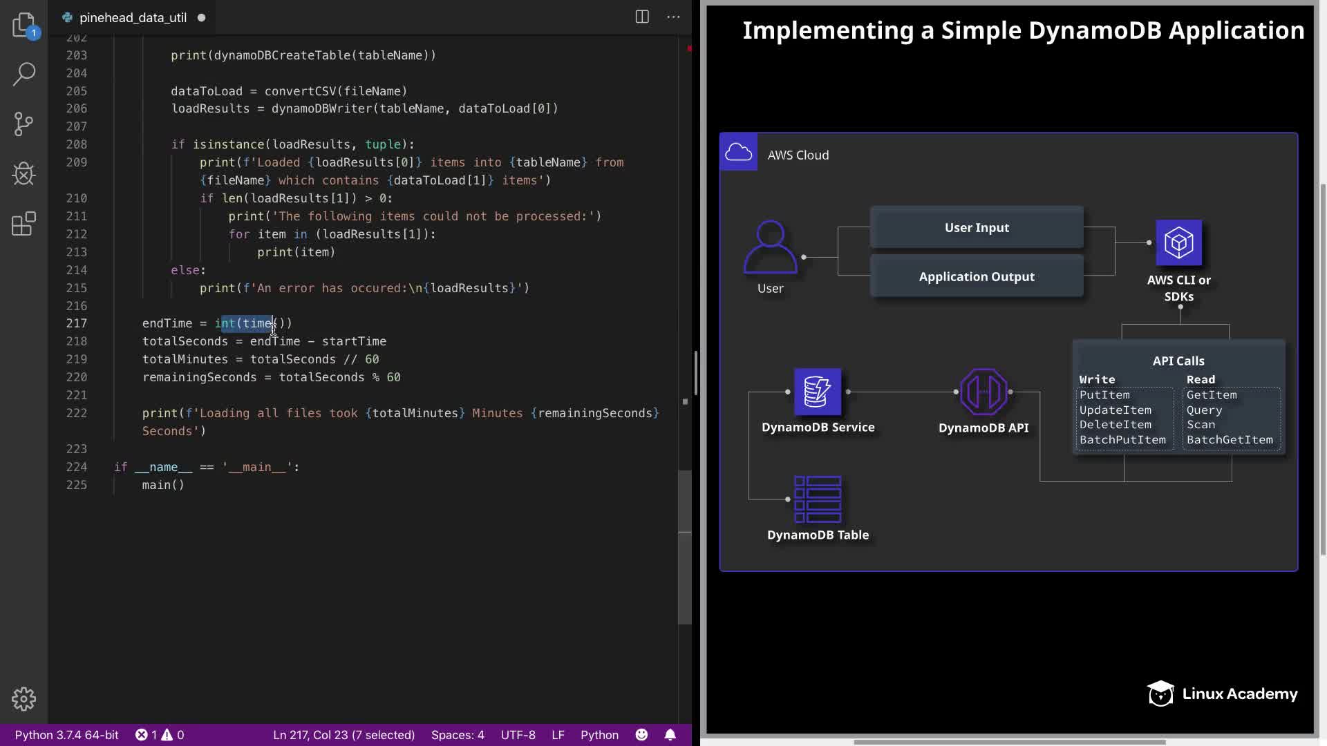Viewport: 1327px width, 746px height.
Task: Open the UTF-8 encoding selector
Action: point(518,734)
